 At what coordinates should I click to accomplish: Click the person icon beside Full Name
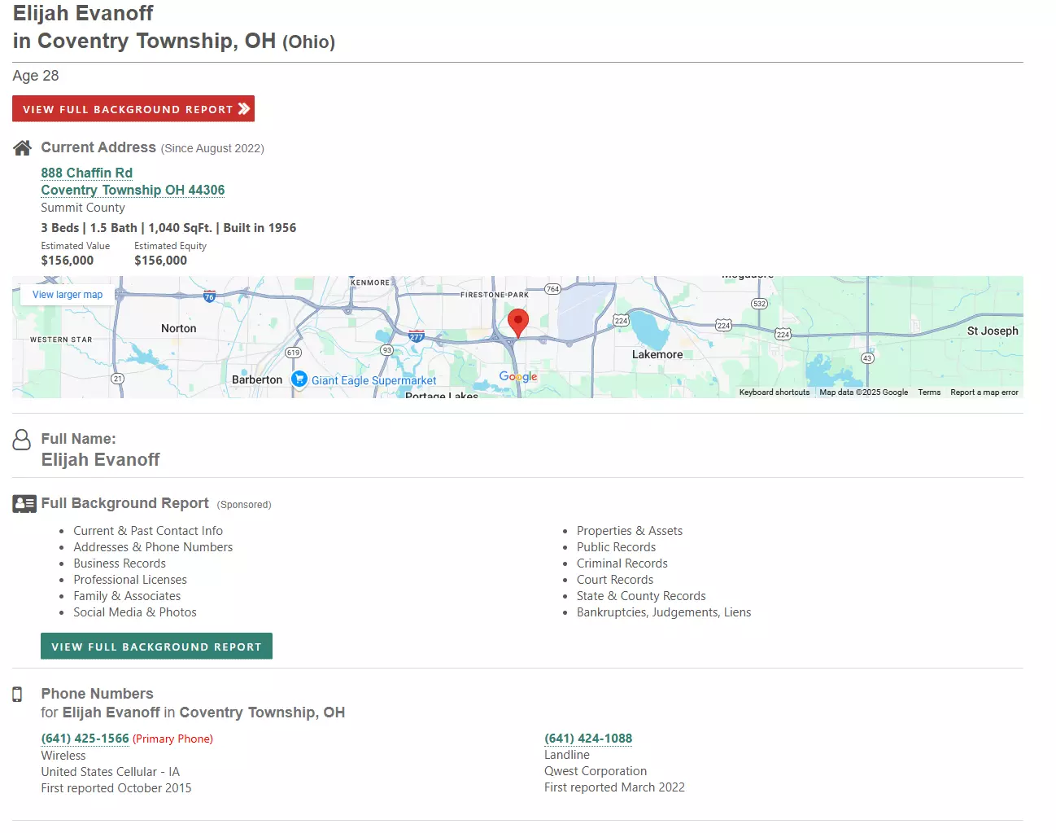click(x=22, y=440)
